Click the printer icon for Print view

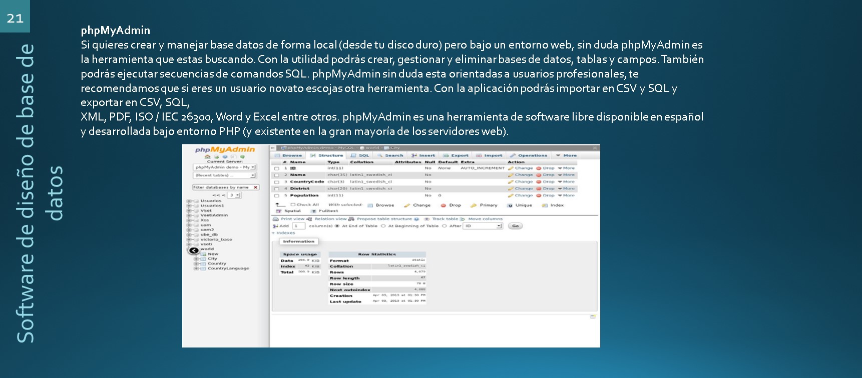(275, 219)
